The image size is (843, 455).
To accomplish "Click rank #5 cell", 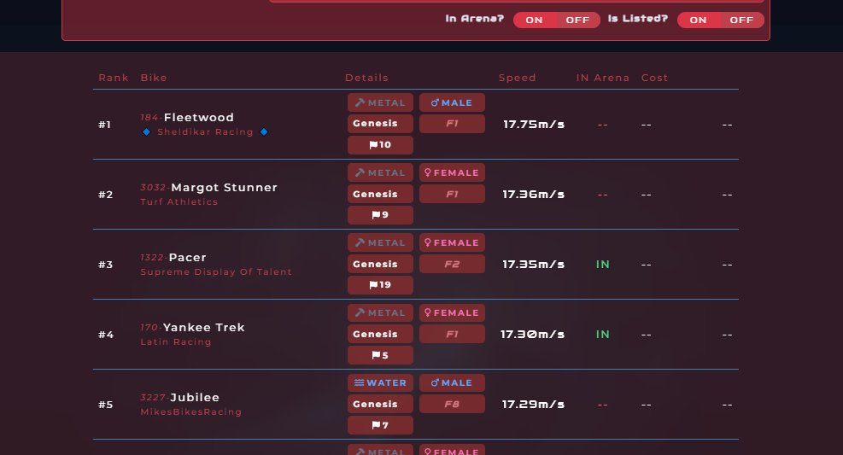I will pyautogui.click(x=105, y=405).
